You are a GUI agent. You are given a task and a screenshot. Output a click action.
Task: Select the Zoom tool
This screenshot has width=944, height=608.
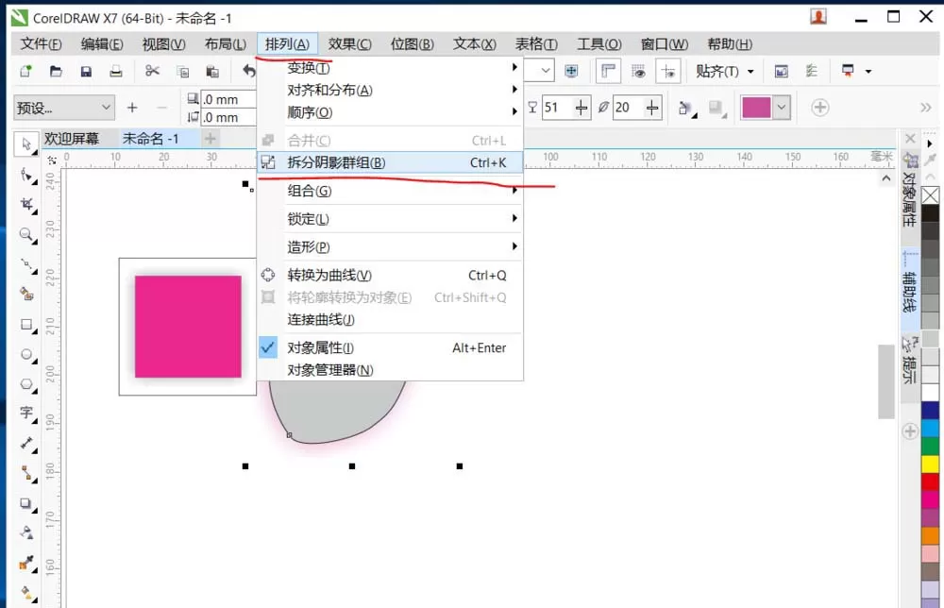[x=25, y=234]
